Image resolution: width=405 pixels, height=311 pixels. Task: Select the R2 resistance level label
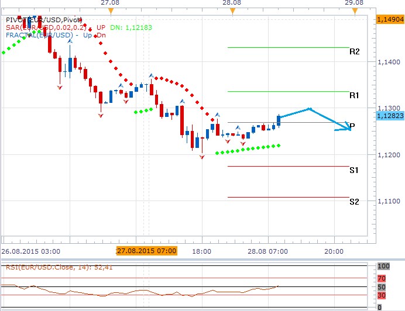pyautogui.click(x=354, y=51)
